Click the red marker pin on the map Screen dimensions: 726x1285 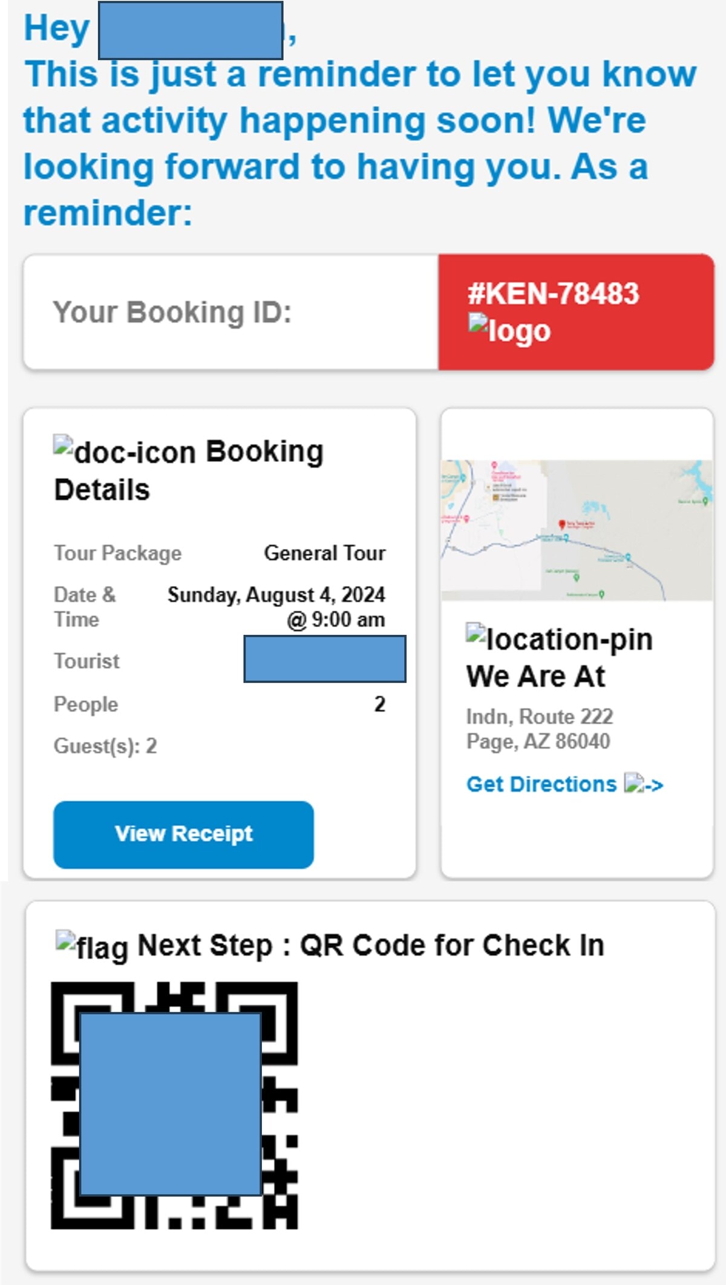pyautogui.click(x=561, y=524)
